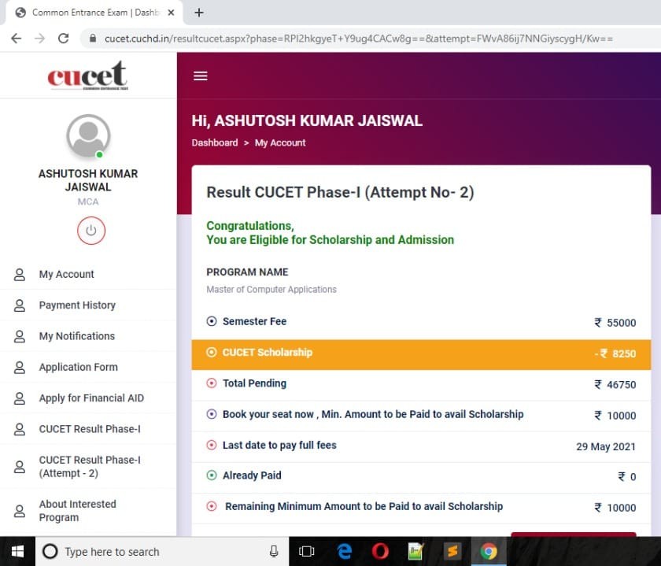Viewport: 661px width, 566px height.
Task: Open Sublime Text from the taskbar
Action: click(452, 551)
